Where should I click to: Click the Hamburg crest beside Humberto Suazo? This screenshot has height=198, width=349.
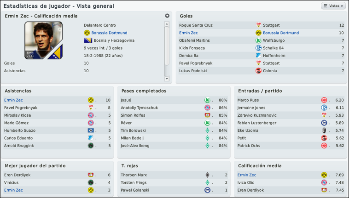[91, 130]
